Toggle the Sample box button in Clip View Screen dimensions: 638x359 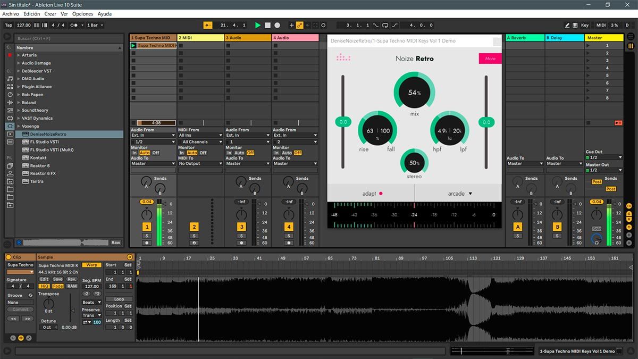pos(21,338)
